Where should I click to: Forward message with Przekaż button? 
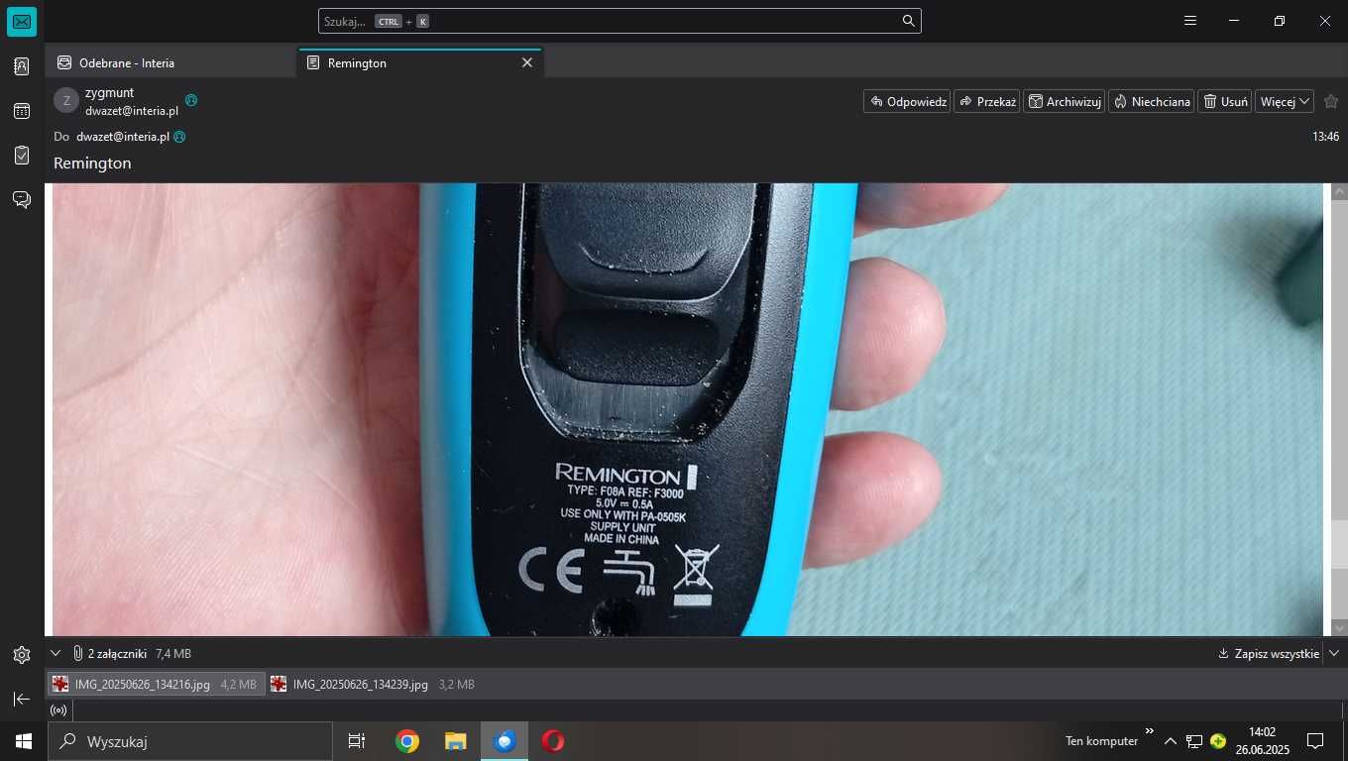pos(986,101)
